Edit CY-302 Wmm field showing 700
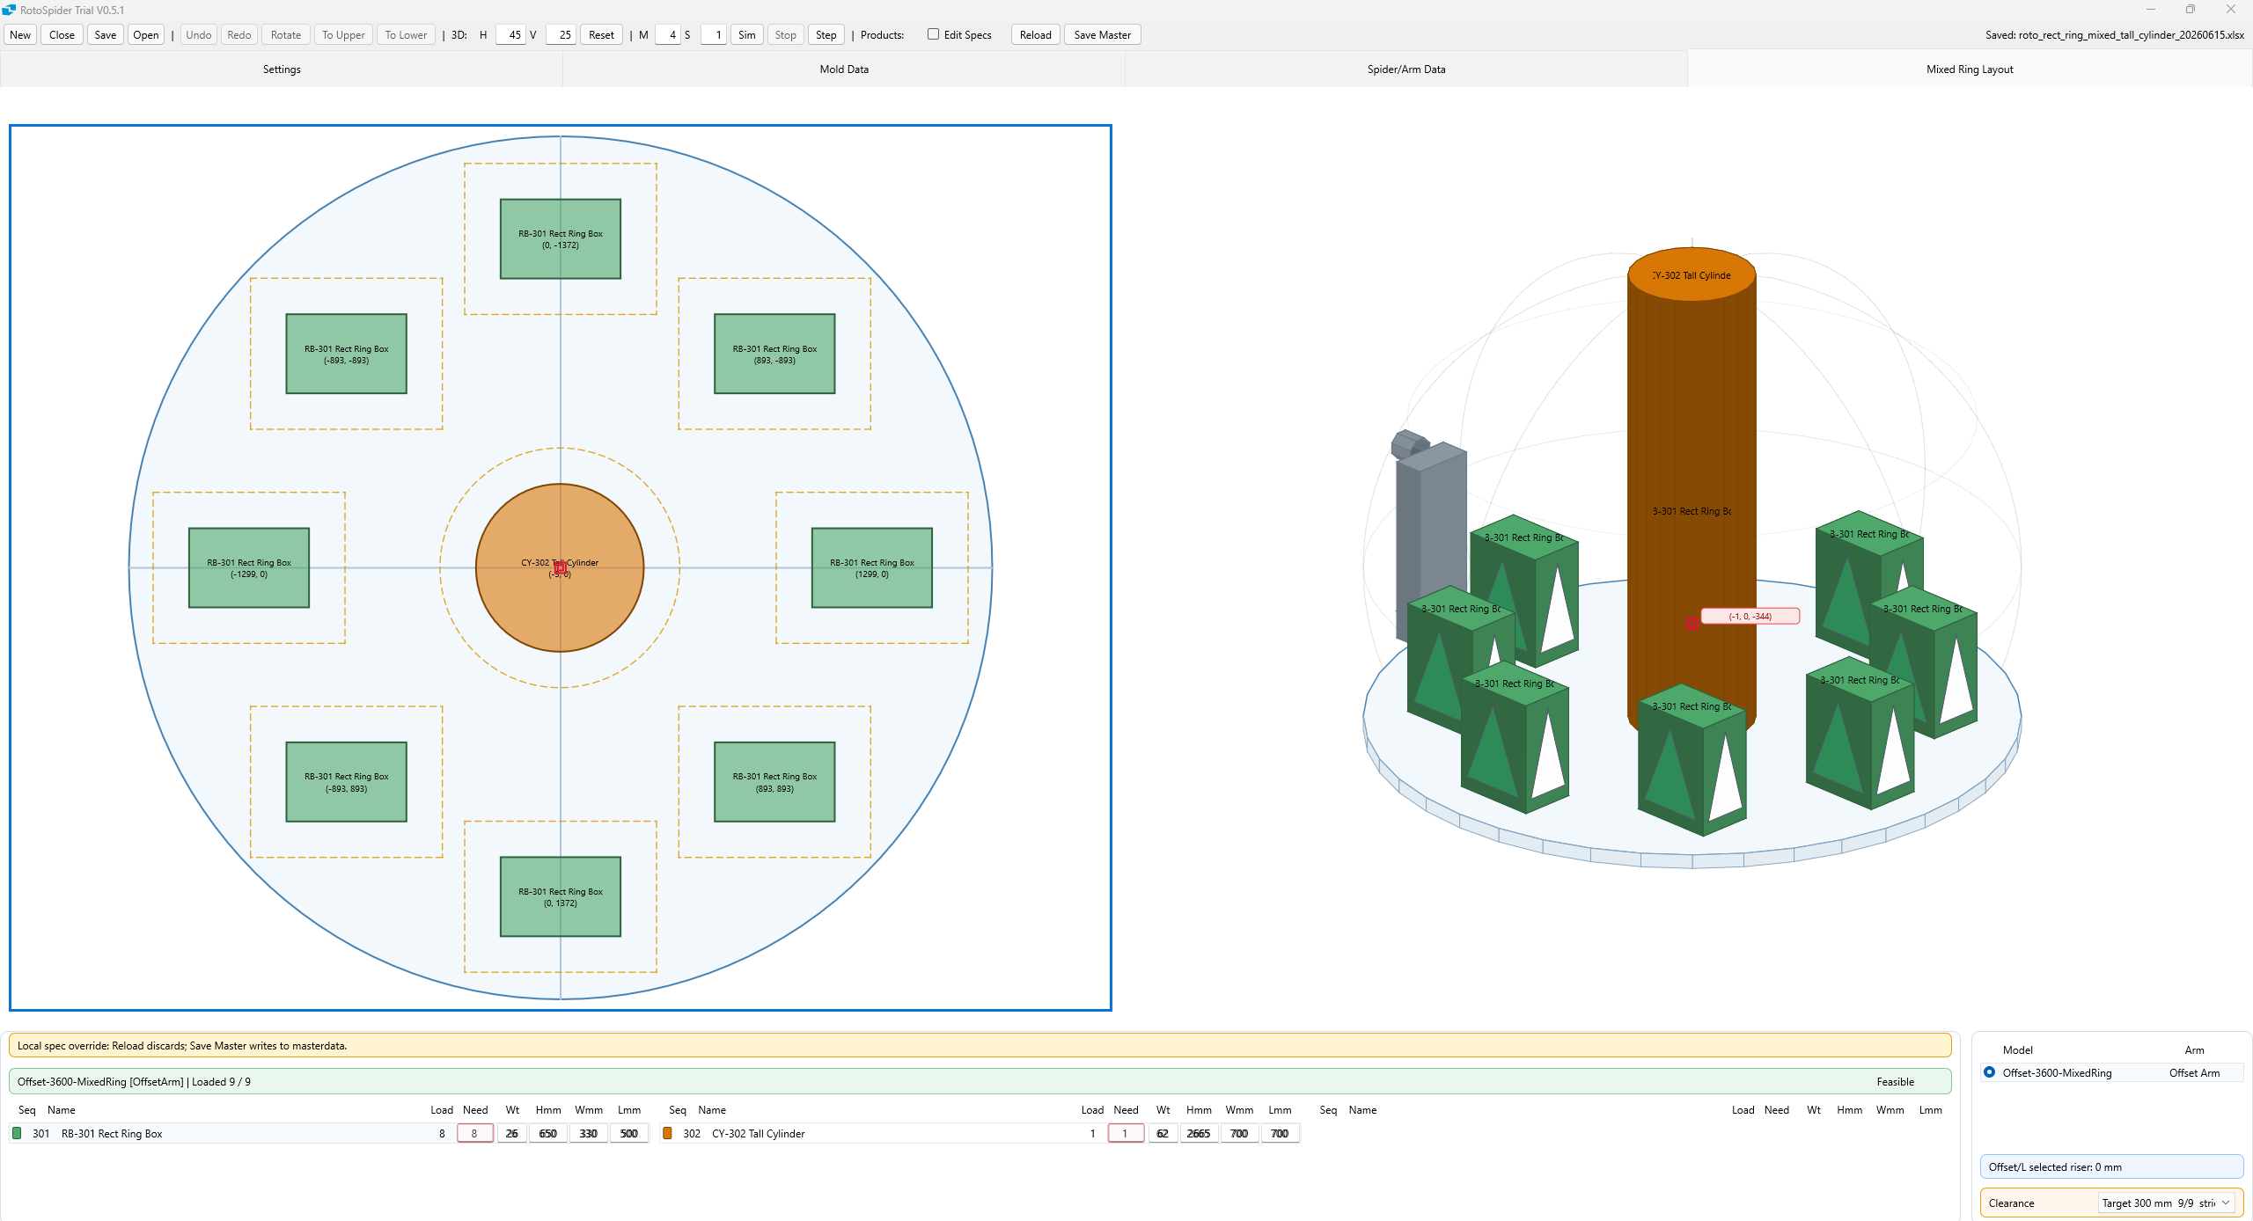Image resolution: width=2253 pixels, height=1221 pixels. [1239, 1133]
